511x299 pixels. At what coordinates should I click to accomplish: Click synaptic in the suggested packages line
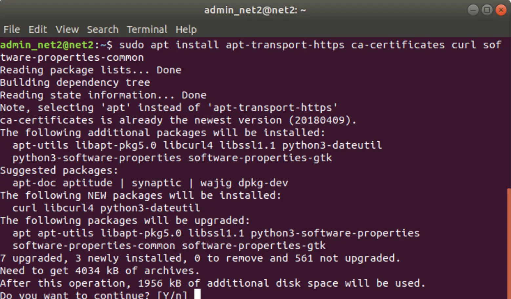click(x=156, y=183)
